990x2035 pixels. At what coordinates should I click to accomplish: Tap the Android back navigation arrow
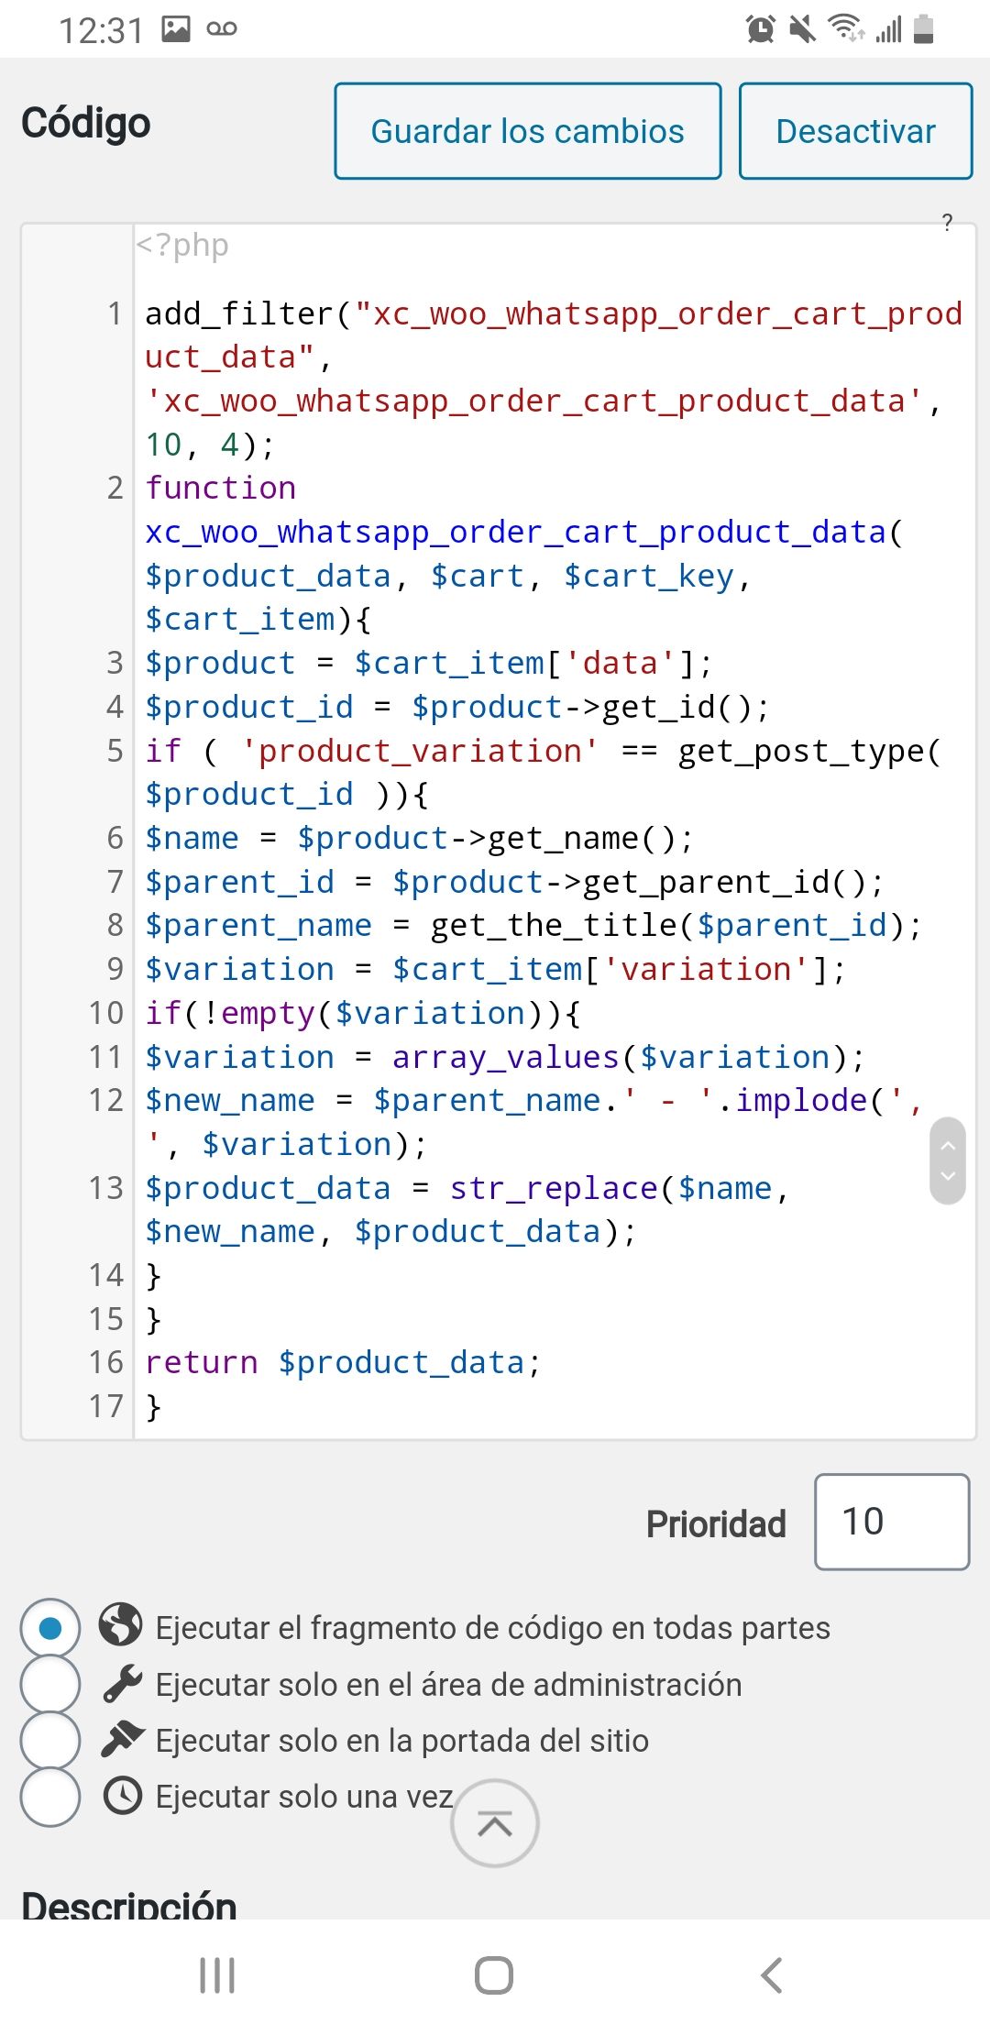point(772,1975)
